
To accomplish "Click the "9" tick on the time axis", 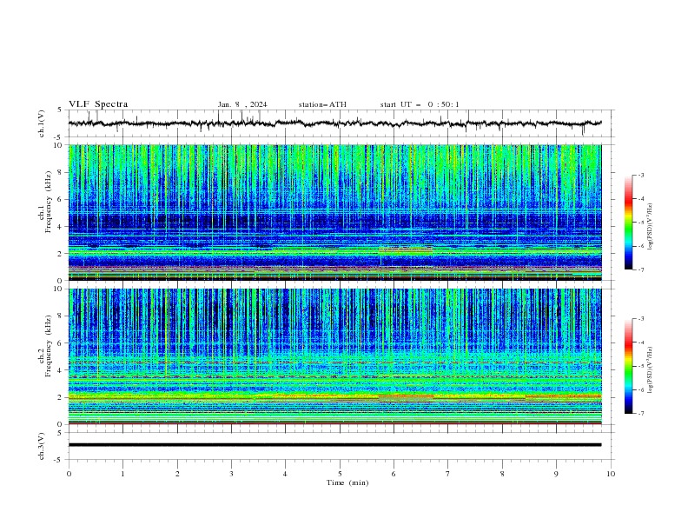I will 556,474.
